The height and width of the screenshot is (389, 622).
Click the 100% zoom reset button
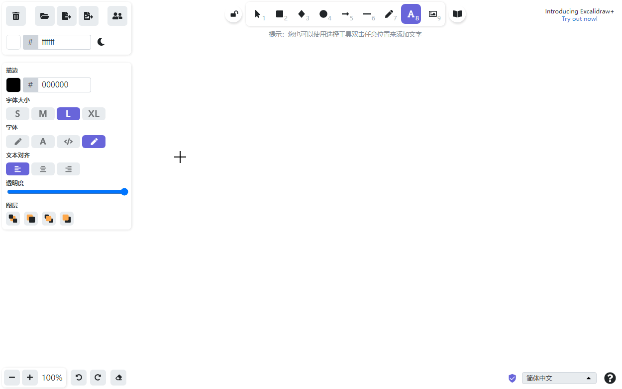pos(52,378)
